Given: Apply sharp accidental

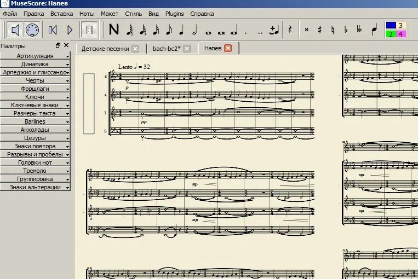Looking at the screenshot, I should click(x=319, y=30).
